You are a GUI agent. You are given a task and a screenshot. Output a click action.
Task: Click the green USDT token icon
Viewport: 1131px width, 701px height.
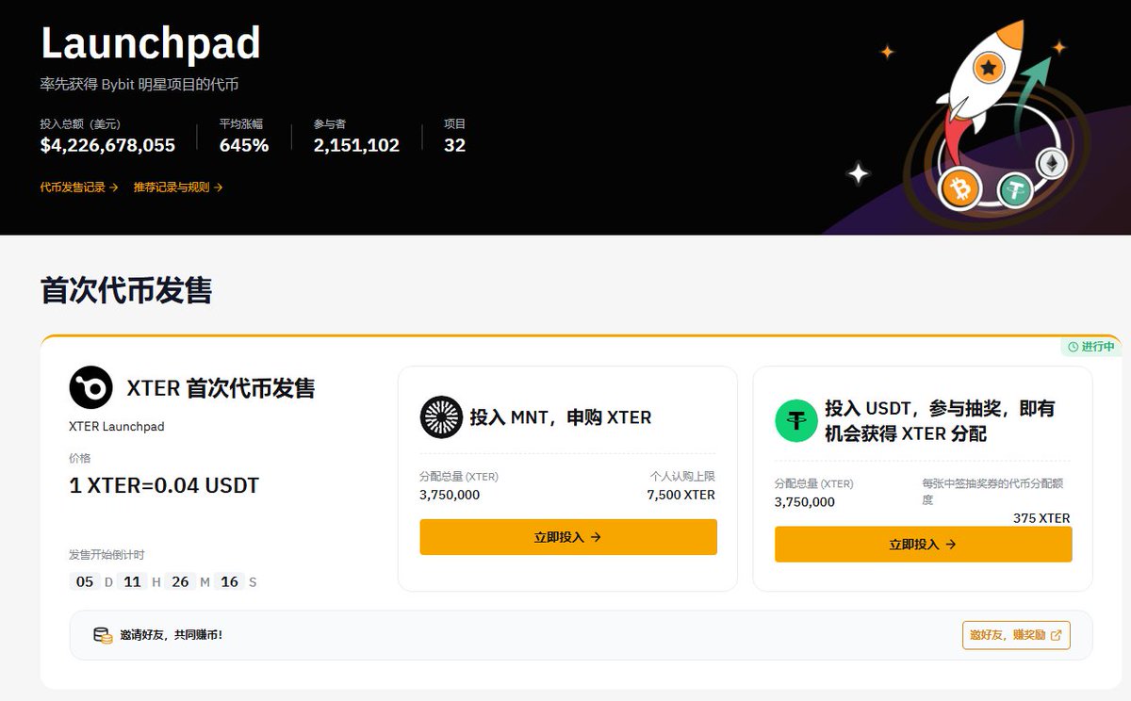pos(796,420)
